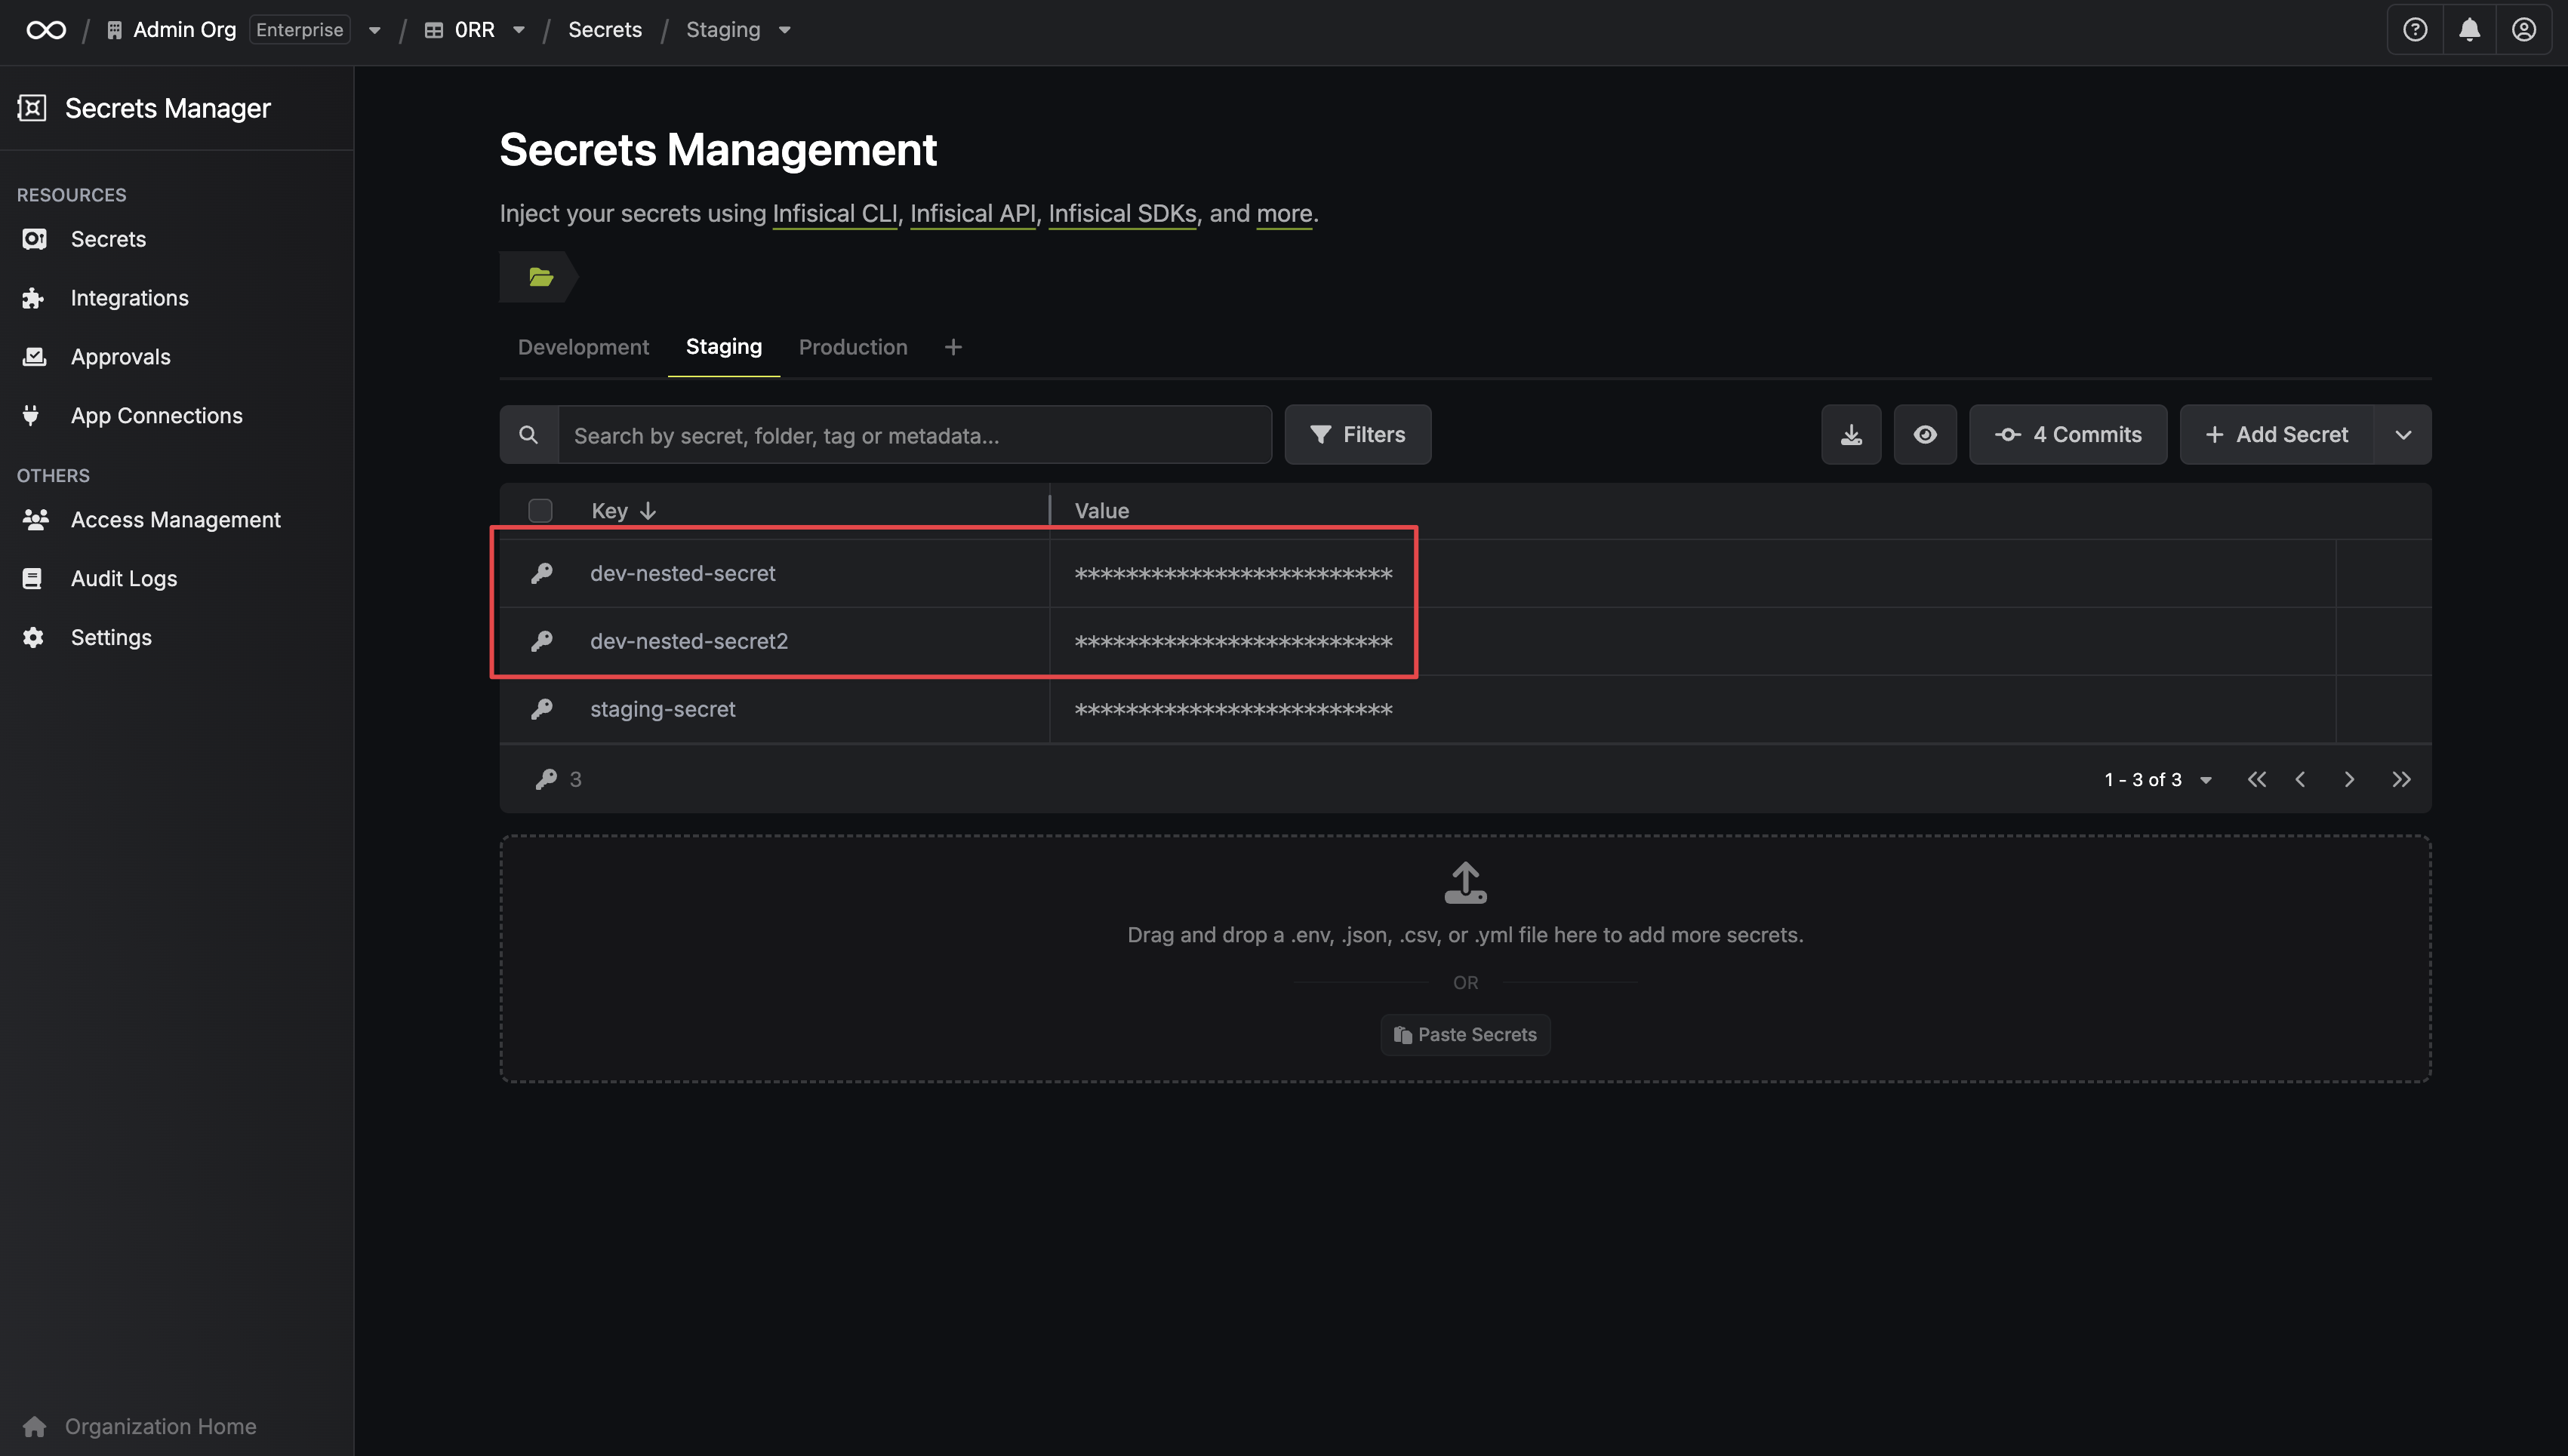Open the help question mark icon
2568x1456 pixels.
(2415, 30)
